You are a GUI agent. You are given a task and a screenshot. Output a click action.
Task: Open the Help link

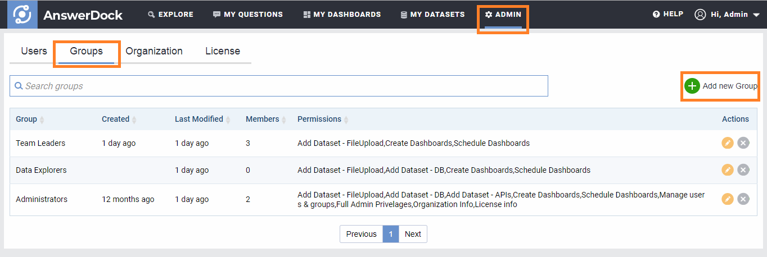668,14
